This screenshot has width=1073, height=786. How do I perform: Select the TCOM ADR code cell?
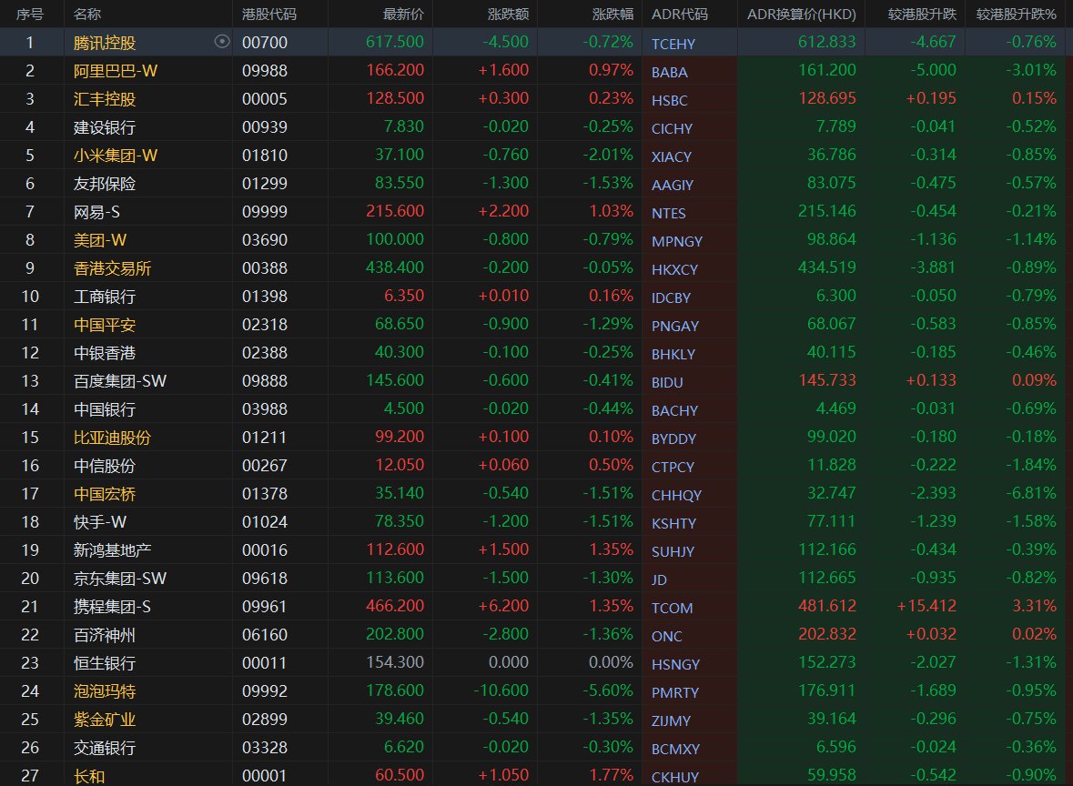(672, 608)
